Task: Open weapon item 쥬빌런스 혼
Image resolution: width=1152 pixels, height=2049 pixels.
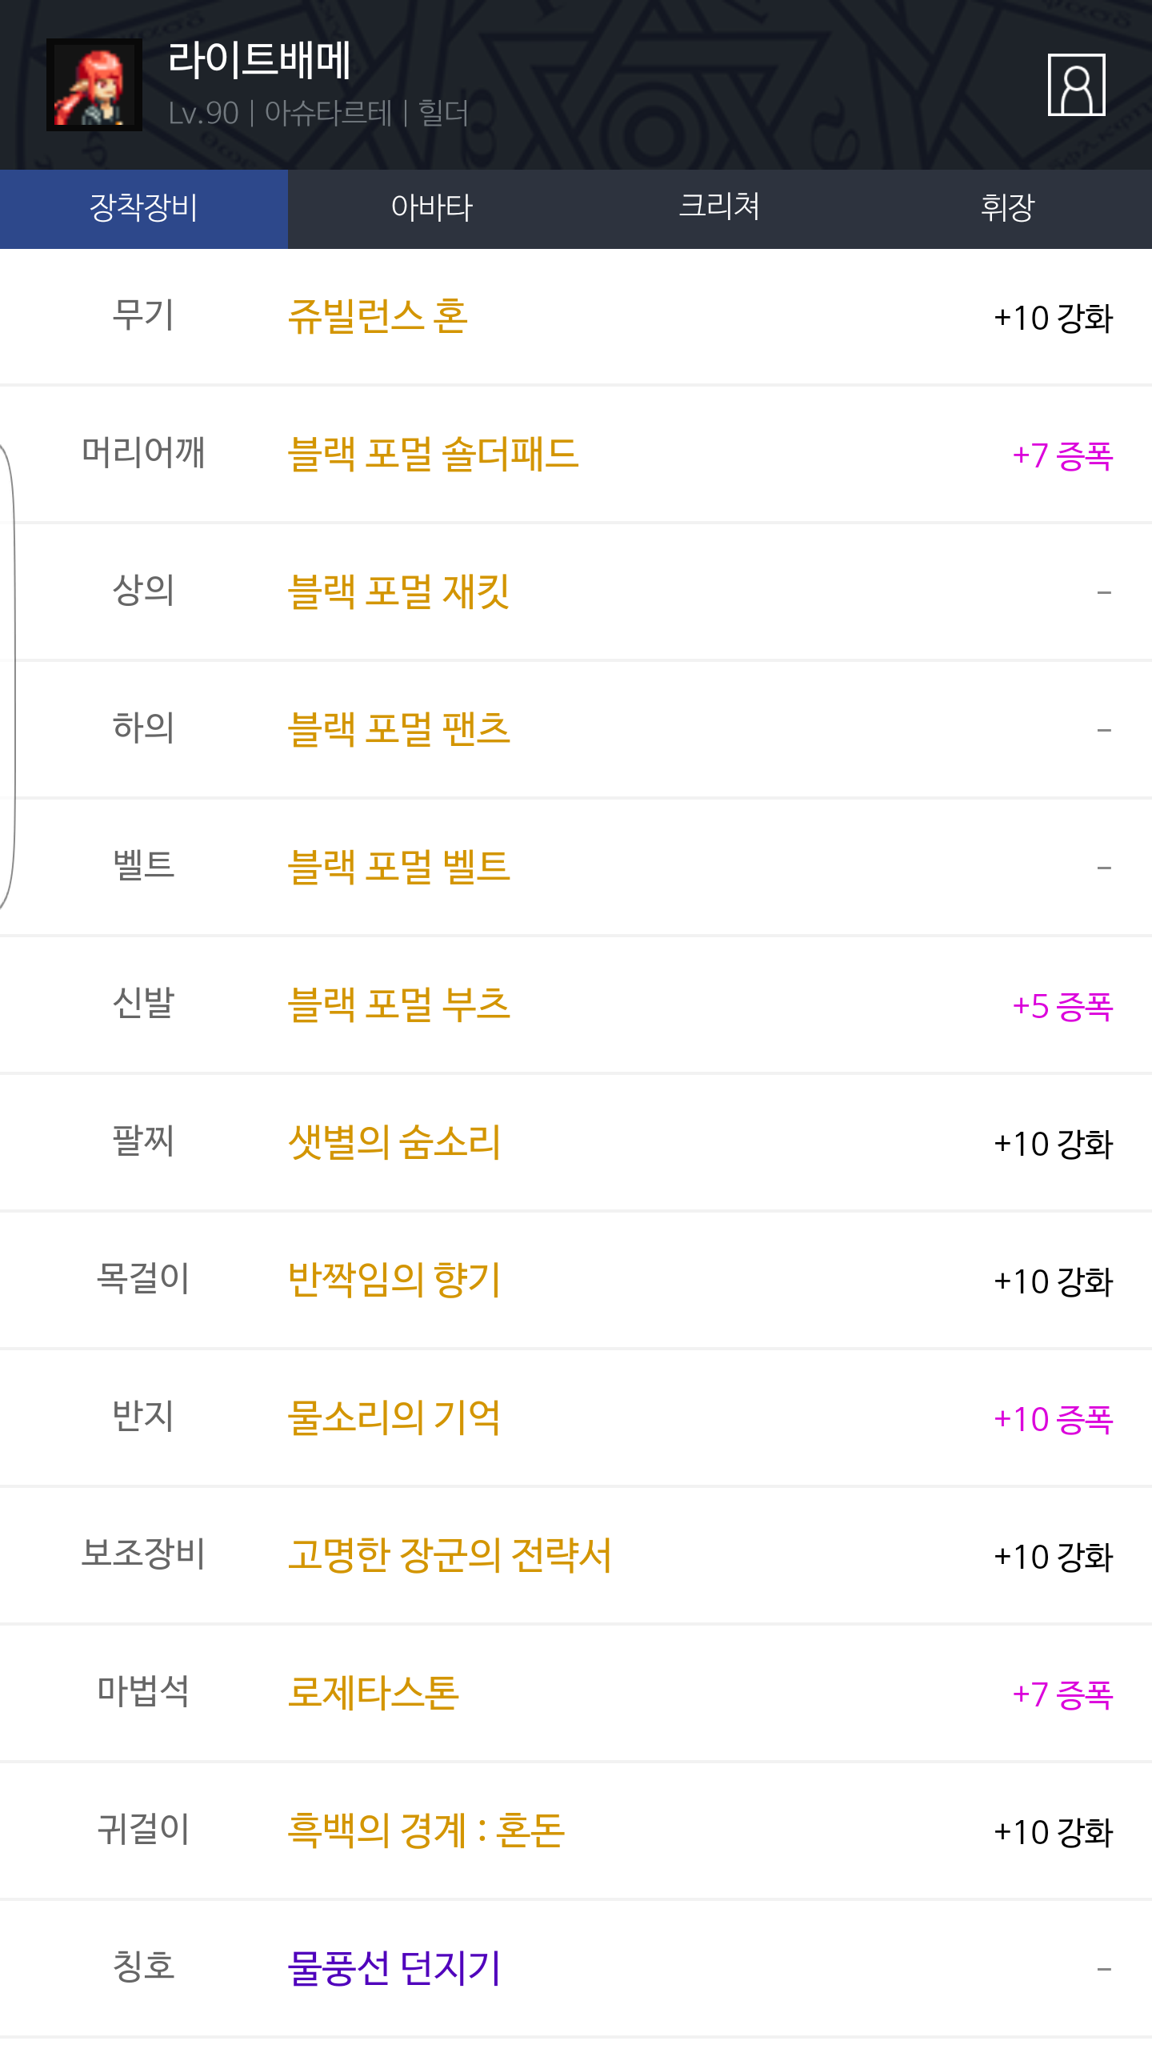Action: pos(378,317)
